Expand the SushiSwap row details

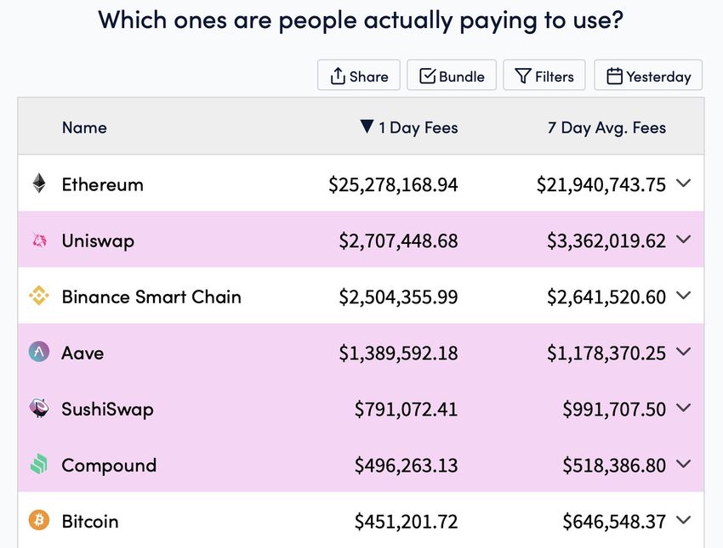[x=683, y=409]
